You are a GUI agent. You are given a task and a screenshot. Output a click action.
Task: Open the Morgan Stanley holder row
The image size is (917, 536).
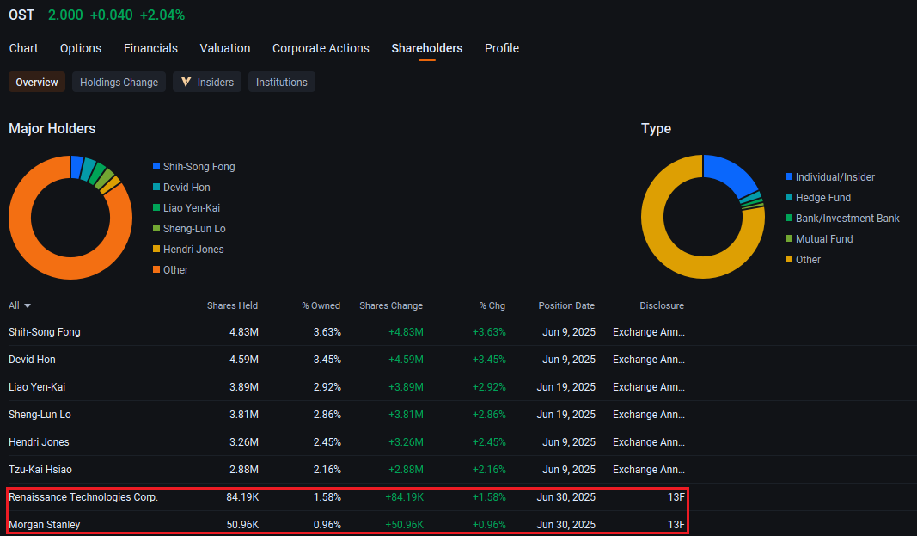pos(45,525)
